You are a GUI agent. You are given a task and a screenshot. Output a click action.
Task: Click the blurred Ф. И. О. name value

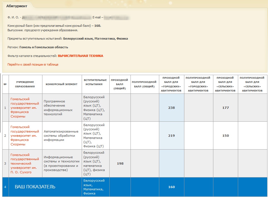[57, 17]
